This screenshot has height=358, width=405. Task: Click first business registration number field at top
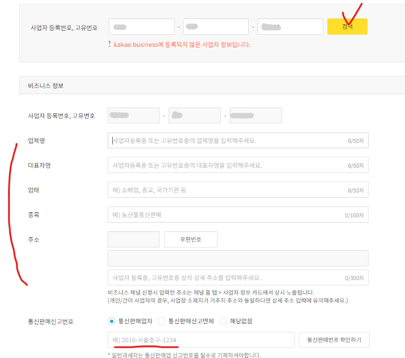coord(141,27)
